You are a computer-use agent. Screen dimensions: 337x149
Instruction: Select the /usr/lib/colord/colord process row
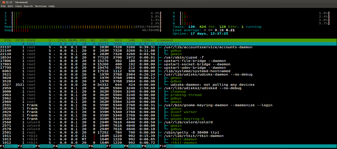coord(168,122)
